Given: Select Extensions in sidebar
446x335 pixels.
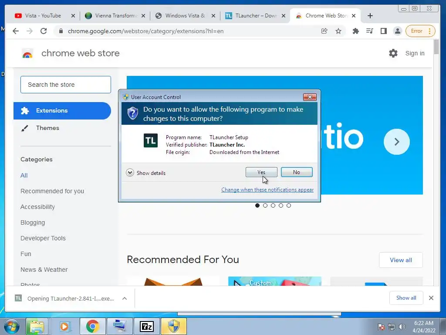Looking at the screenshot, I should (x=62, y=111).
